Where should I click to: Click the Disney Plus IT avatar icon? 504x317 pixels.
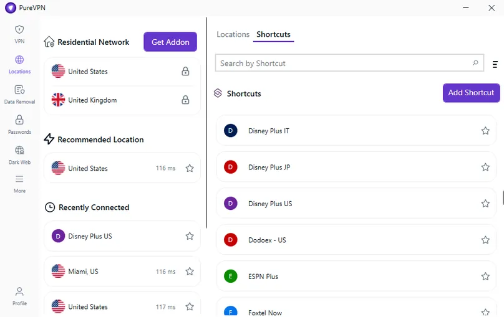coord(230,131)
